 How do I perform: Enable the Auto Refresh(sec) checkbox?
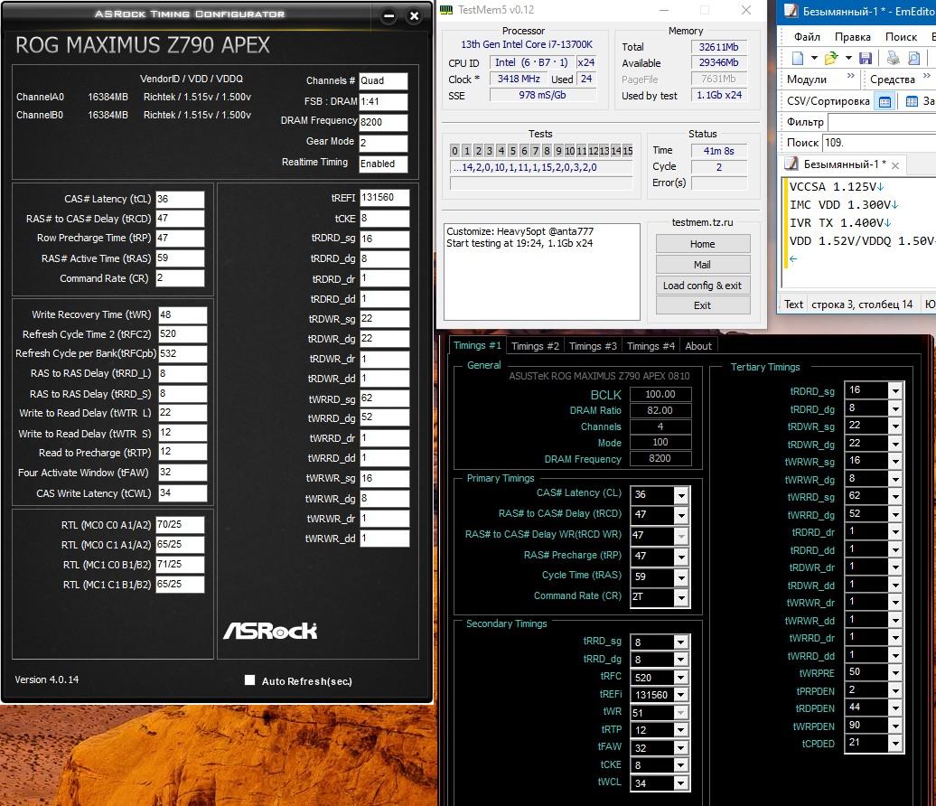pos(249,680)
